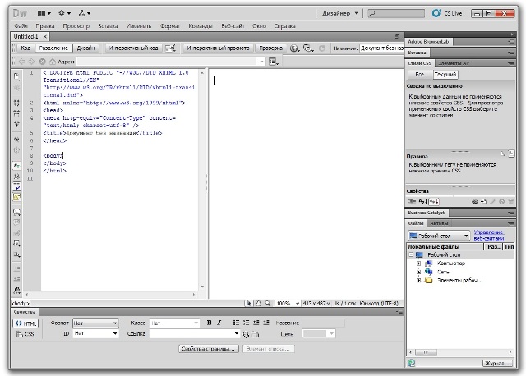Image resolution: width=526 pixels, height=376 pixels.
Task: Toggle Текущий mode in CSS Styles panel
Action: tap(445, 75)
